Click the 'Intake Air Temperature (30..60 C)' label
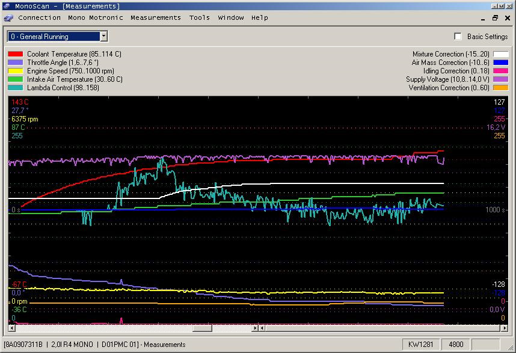The image size is (516, 353). (75, 79)
